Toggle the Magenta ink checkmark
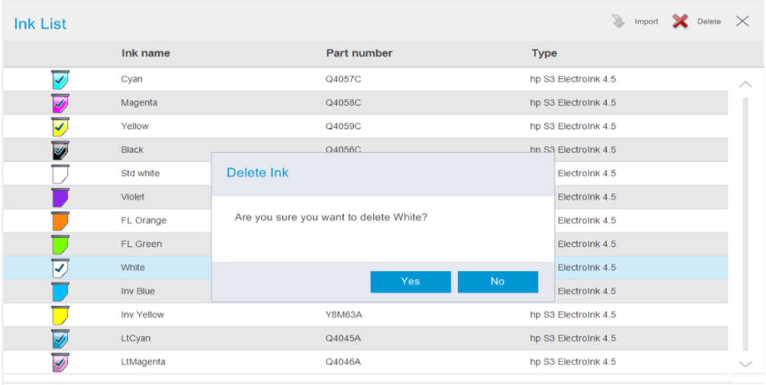 tap(60, 103)
